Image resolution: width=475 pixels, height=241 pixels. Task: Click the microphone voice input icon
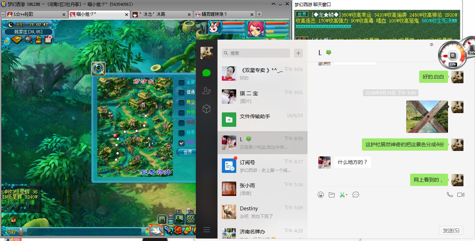point(21,231)
